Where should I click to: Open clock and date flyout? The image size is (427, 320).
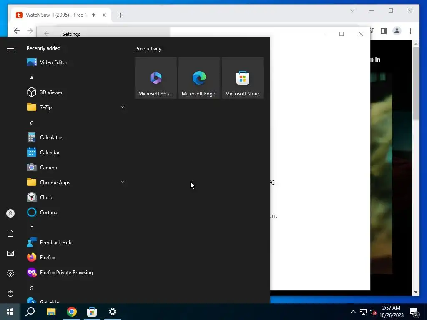tap(391, 312)
